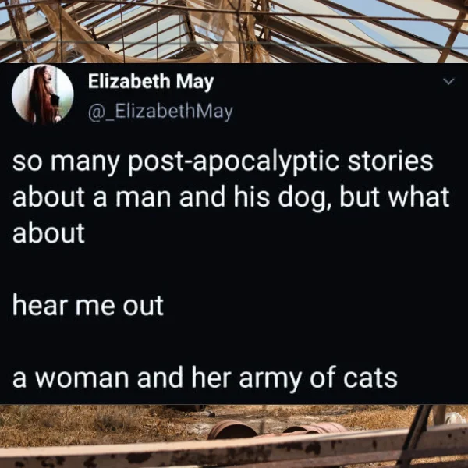Viewport: 468px width, 468px height.
Task: Click the display name Elizabeth May
Action: point(151,81)
